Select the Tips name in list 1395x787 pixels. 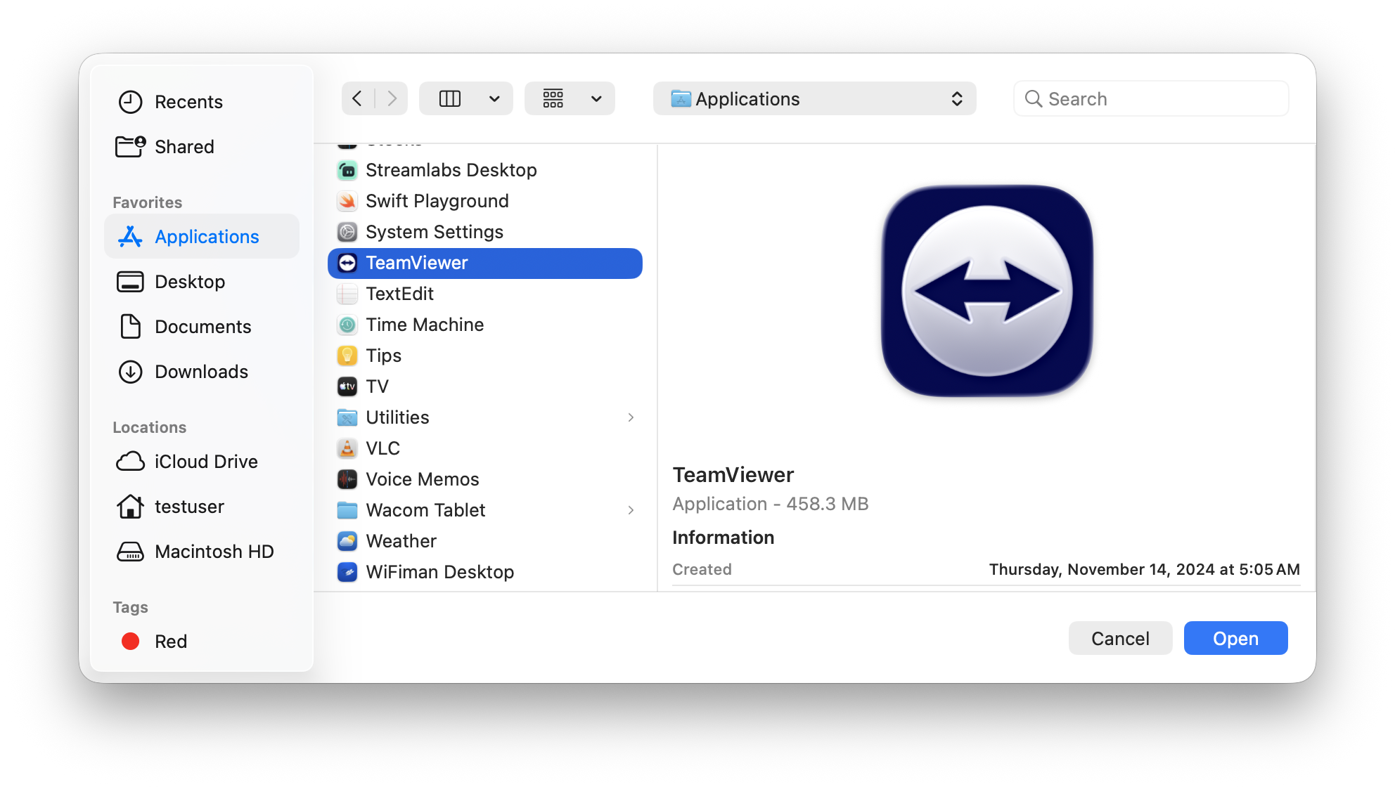pyautogui.click(x=384, y=356)
